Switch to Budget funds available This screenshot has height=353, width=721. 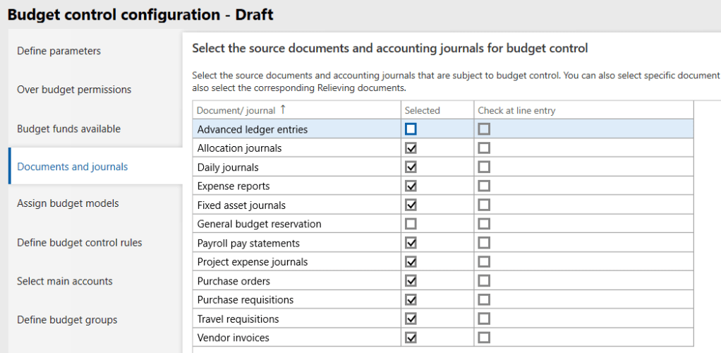[68, 128]
